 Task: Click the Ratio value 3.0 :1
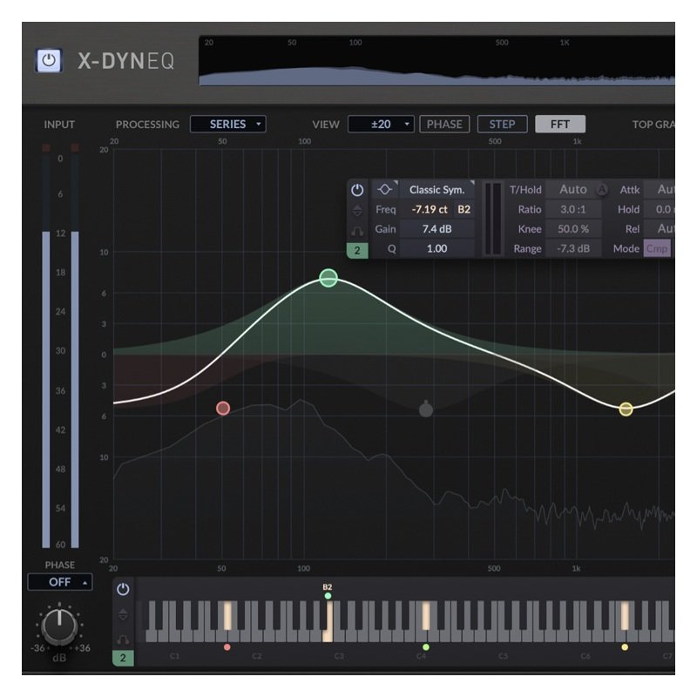(x=573, y=209)
